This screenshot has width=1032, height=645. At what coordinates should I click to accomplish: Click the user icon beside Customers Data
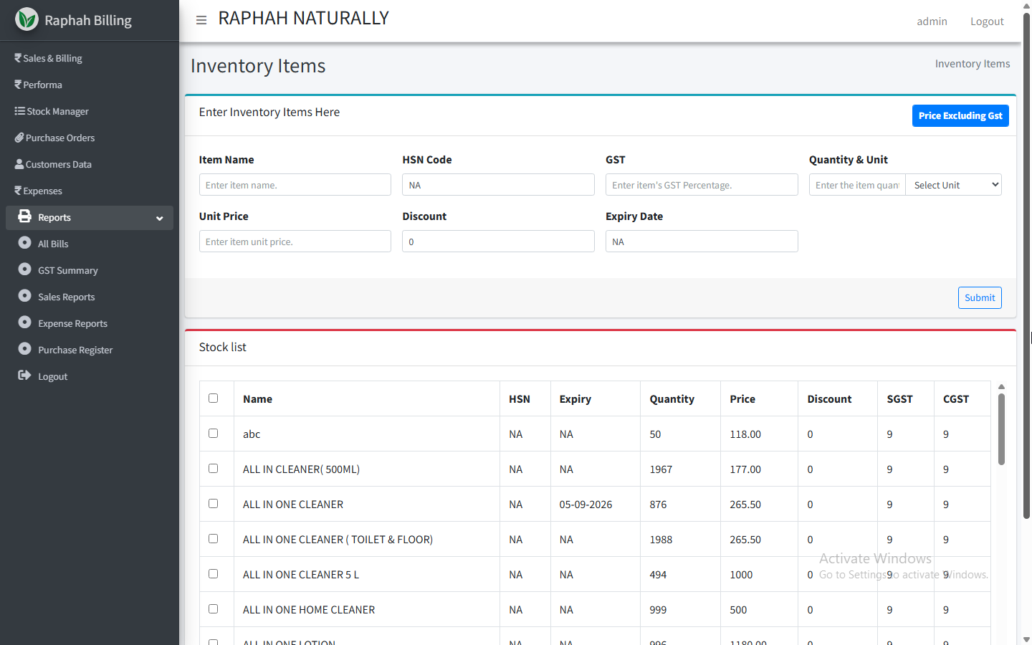point(19,164)
